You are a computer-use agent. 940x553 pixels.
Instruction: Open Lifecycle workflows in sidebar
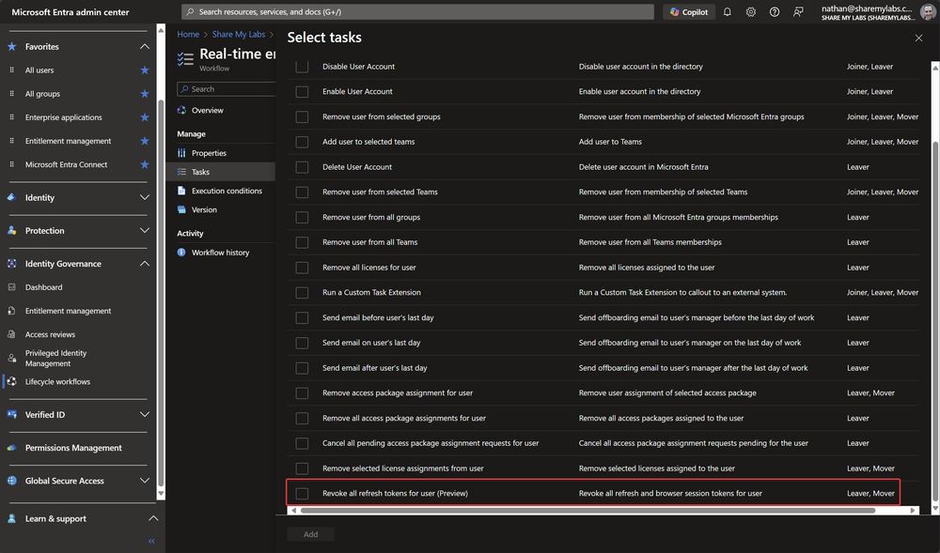pos(57,381)
